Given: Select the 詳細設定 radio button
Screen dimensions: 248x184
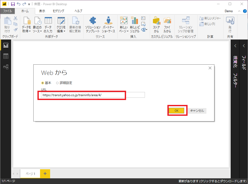Looking at the screenshot, I should click(x=57, y=83).
